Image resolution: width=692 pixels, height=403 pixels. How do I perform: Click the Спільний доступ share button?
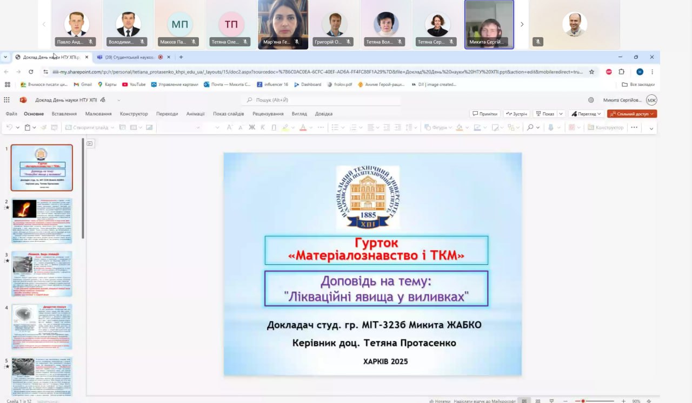click(632, 114)
